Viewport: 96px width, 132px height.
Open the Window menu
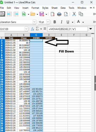[x=82, y=8]
